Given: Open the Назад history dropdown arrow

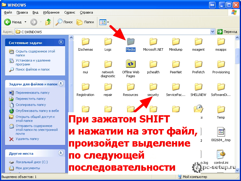Looking at the screenshot, I should click(26, 22).
